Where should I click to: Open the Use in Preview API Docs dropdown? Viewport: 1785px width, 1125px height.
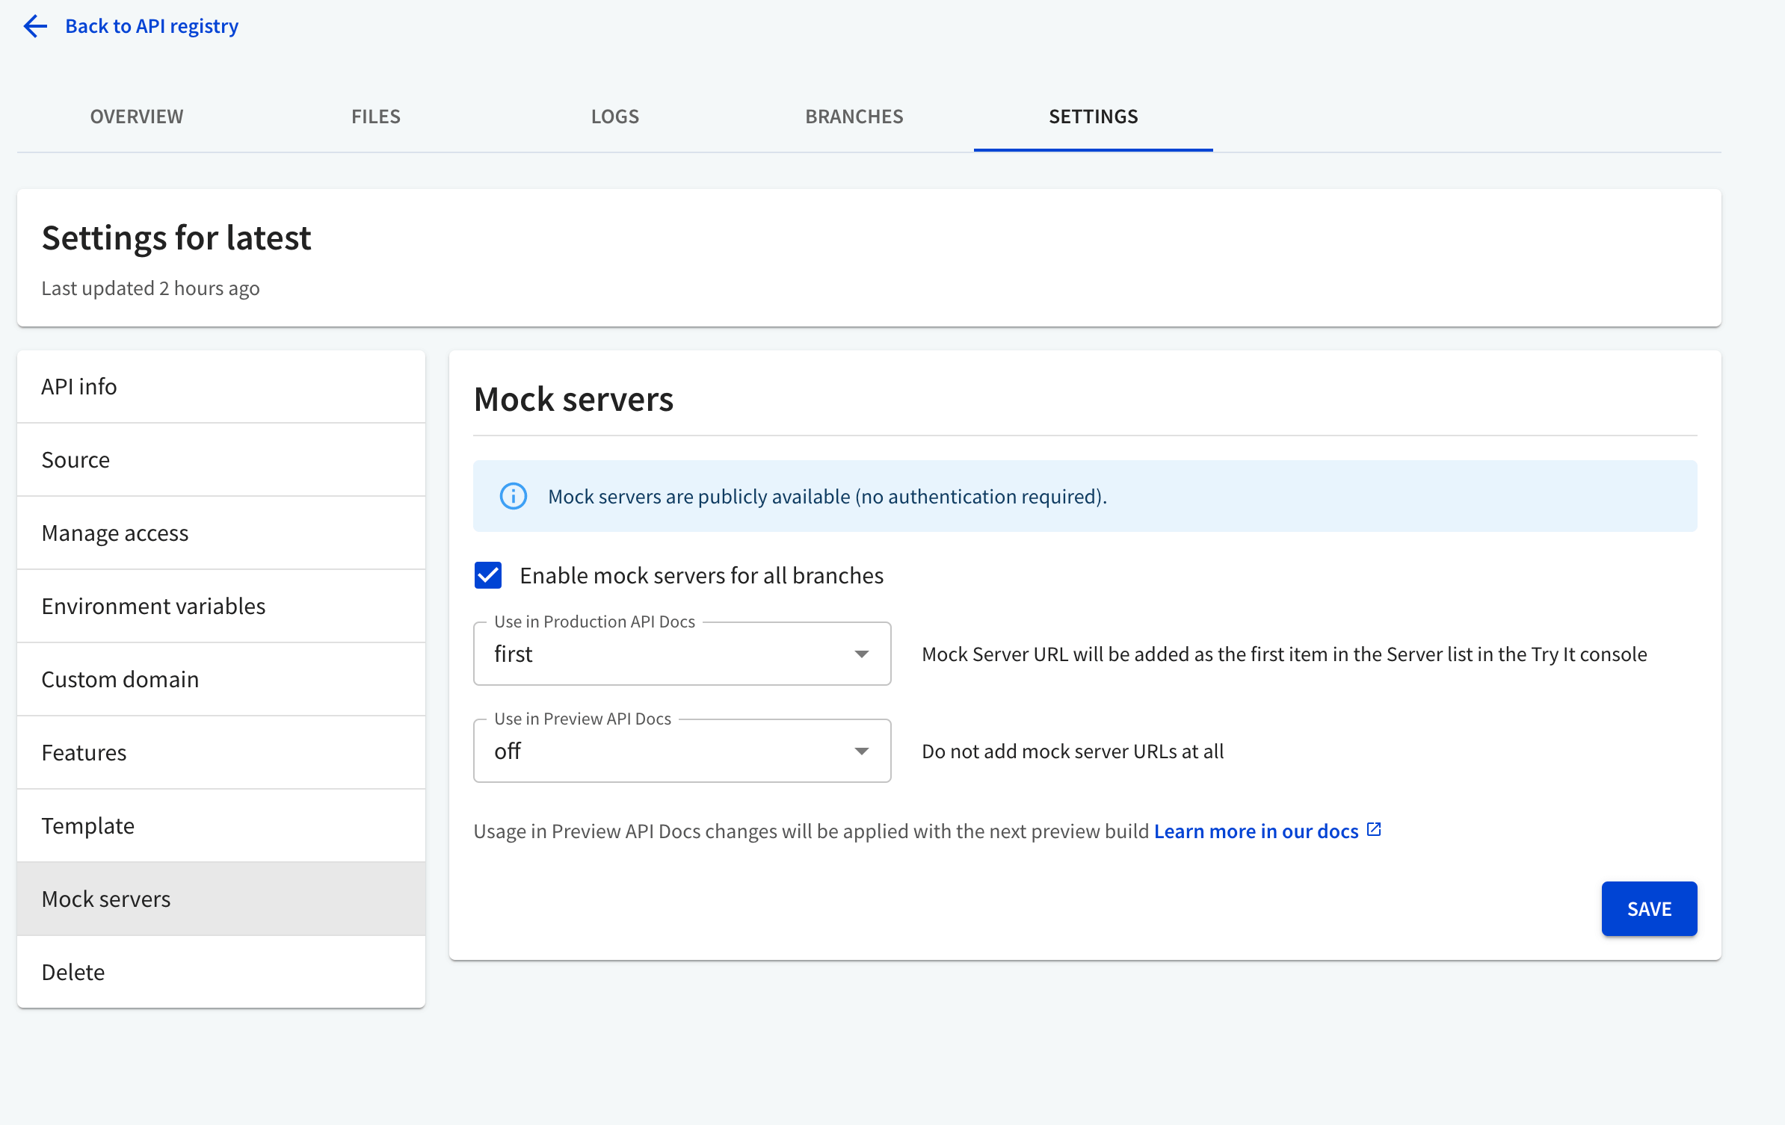[682, 751]
